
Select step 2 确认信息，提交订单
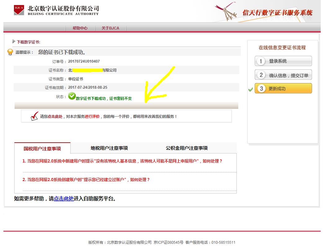click(x=283, y=75)
